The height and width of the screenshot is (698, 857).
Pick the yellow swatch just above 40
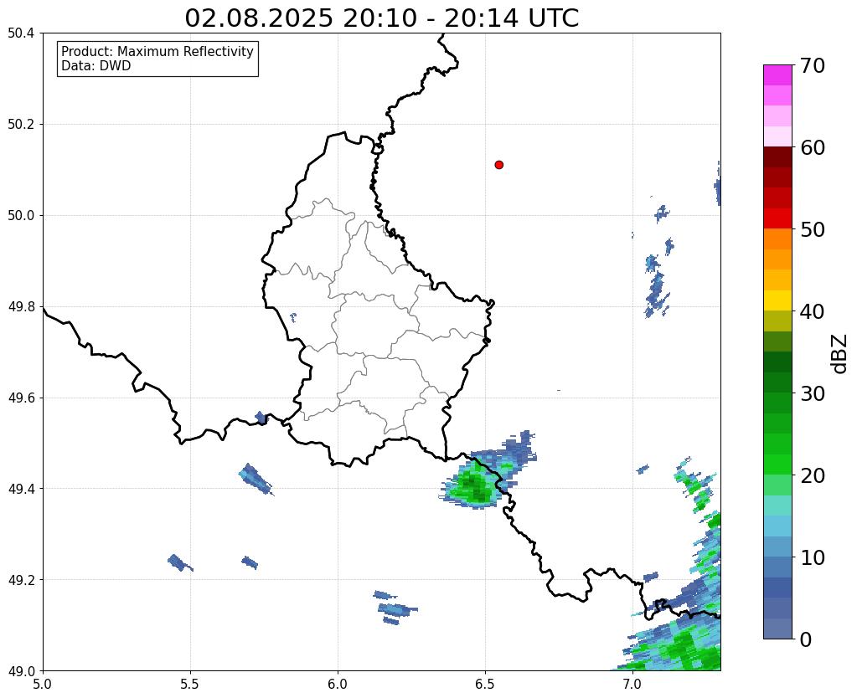[777, 300]
